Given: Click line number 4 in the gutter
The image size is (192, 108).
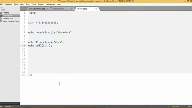Looking at the screenshot, I should [x=24, y=23].
